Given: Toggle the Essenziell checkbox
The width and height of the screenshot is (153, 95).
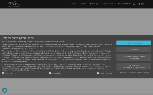Looking at the screenshot, I should pos(3,73).
